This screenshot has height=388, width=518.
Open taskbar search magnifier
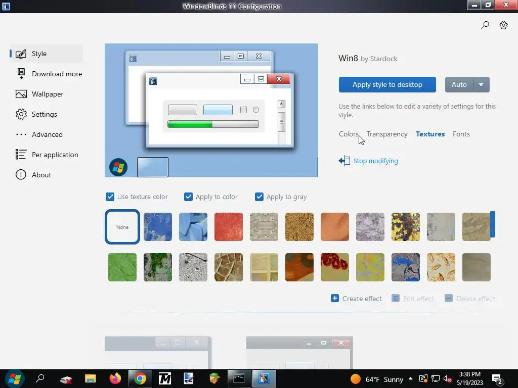point(40,378)
